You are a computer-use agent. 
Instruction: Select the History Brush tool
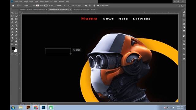point(12,29)
